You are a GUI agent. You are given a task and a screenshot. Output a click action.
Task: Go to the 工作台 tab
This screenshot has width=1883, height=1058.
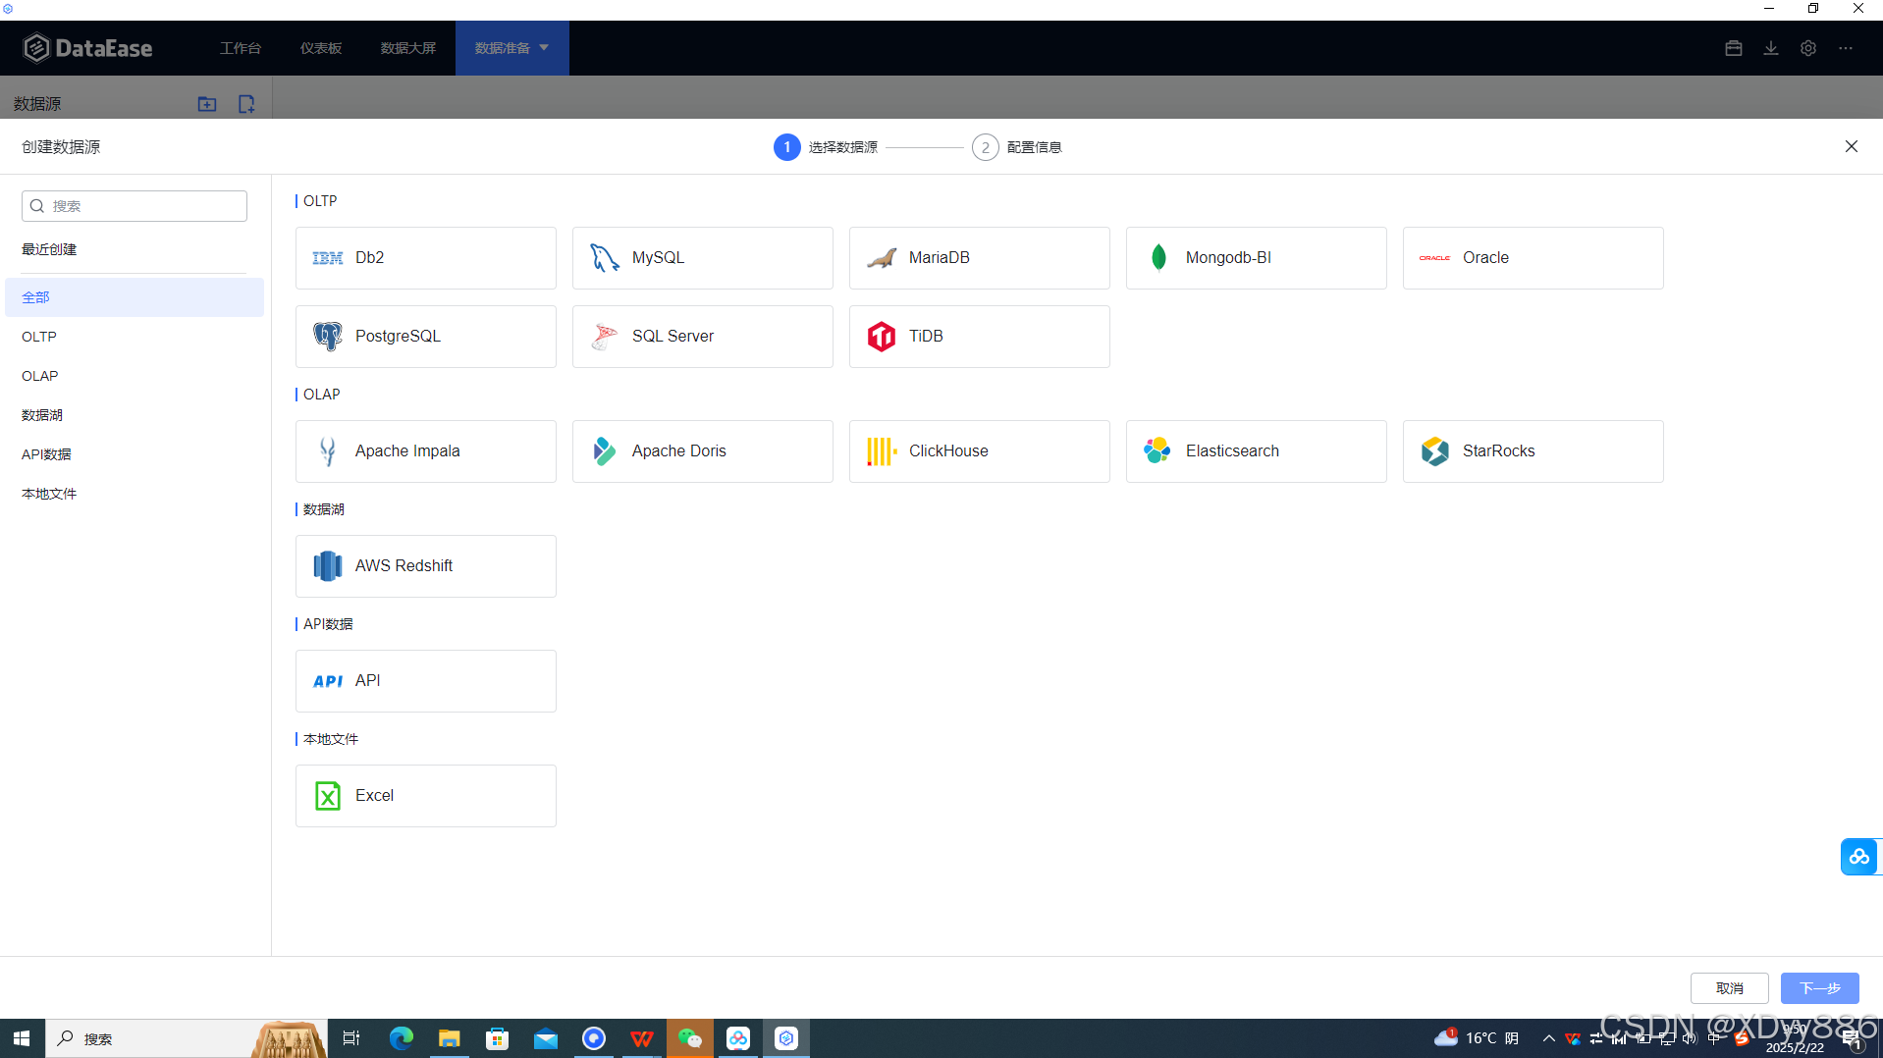click(241, 48)
